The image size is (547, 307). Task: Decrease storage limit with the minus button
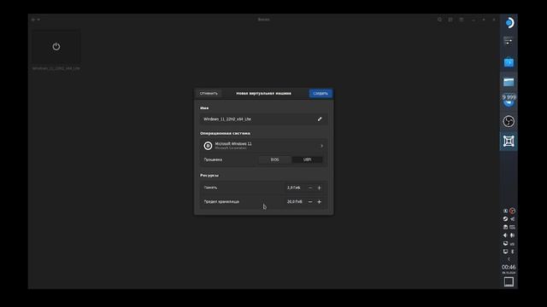310,202
